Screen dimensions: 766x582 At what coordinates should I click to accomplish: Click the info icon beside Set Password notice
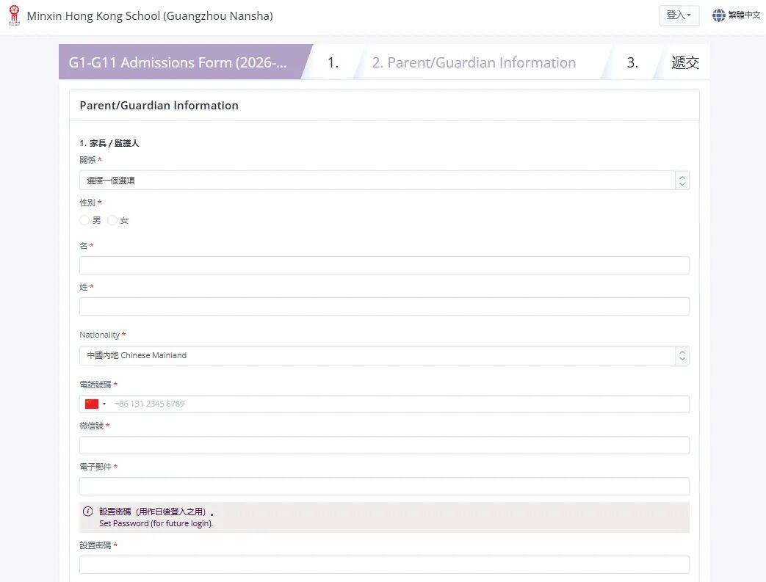click(x=88, y=512)
